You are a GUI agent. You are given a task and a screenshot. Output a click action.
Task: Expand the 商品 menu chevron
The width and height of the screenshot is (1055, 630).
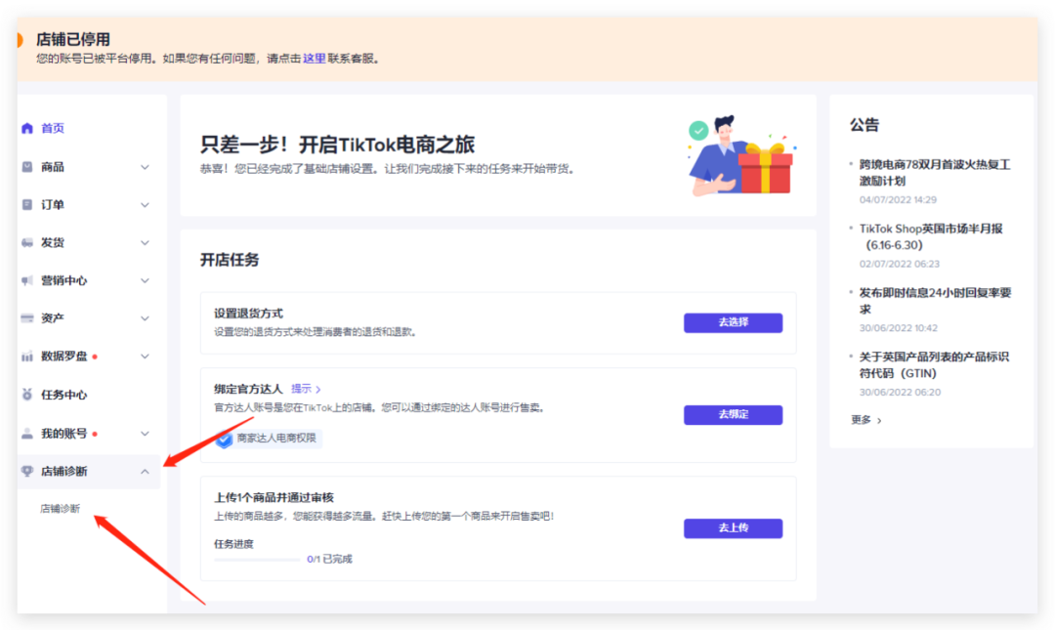pyautogui.click(x=145, y=167)
